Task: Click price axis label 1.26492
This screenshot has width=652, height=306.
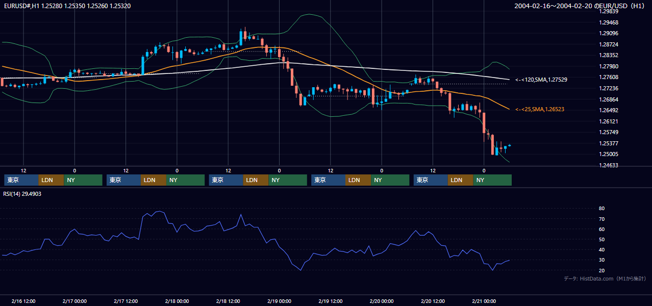Action: click(609, 110)
